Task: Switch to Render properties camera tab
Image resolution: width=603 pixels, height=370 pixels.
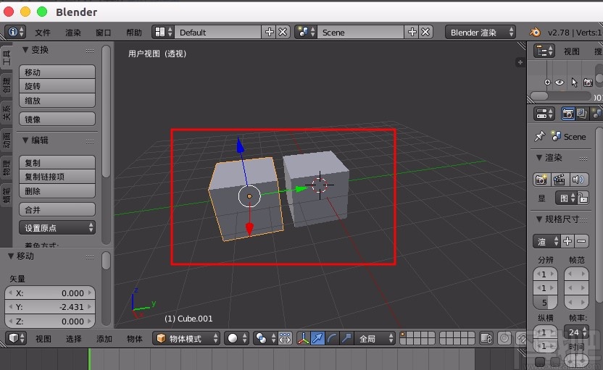Action: pyautogui.click(x=567, y=114)
